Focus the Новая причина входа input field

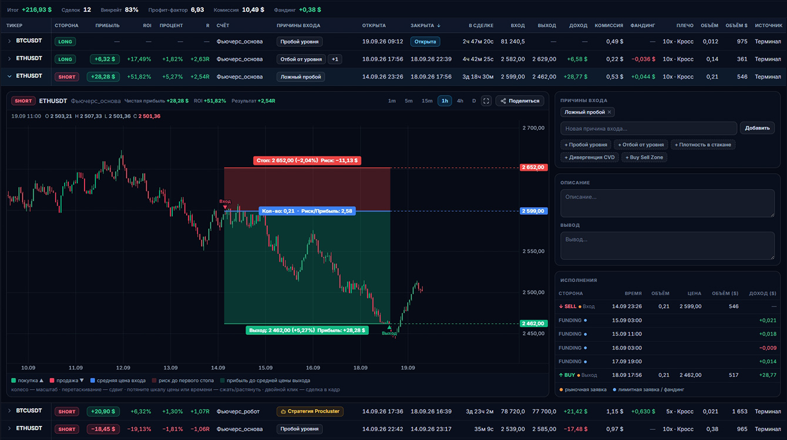pyautogui.click(x=648, y=128)
